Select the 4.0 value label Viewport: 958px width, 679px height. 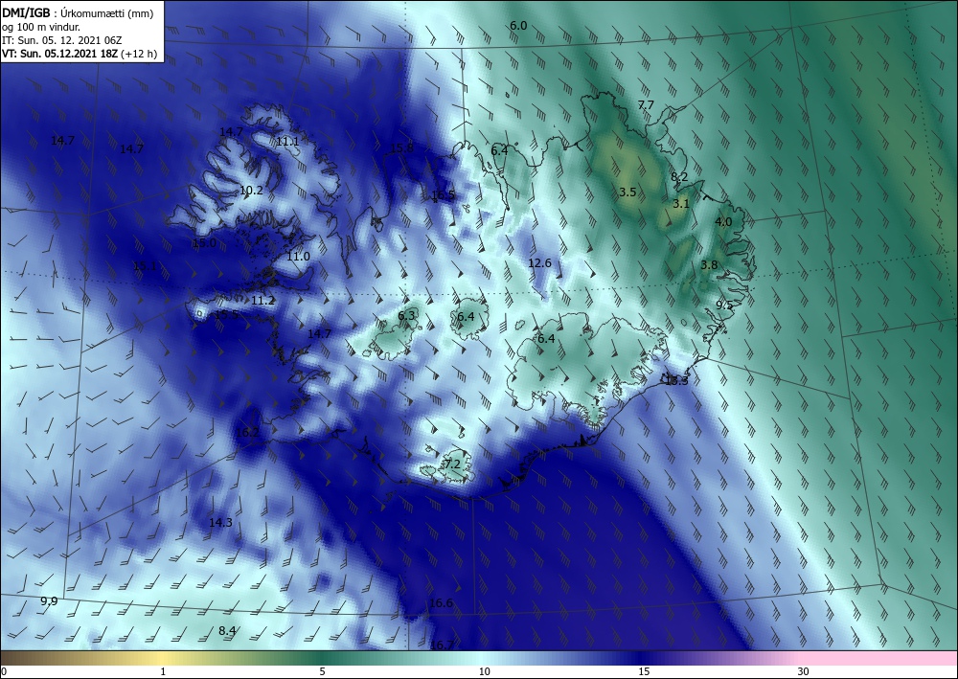click(x=723, y=221)
